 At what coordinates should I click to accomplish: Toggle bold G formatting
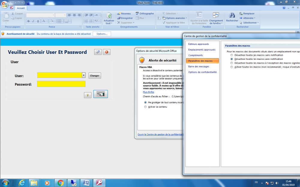click(28, 21)
